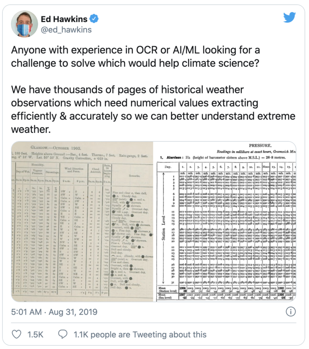This screenshot has height=349, width=309.
Task: Click the Twitter bird logo
Action: 289,17
